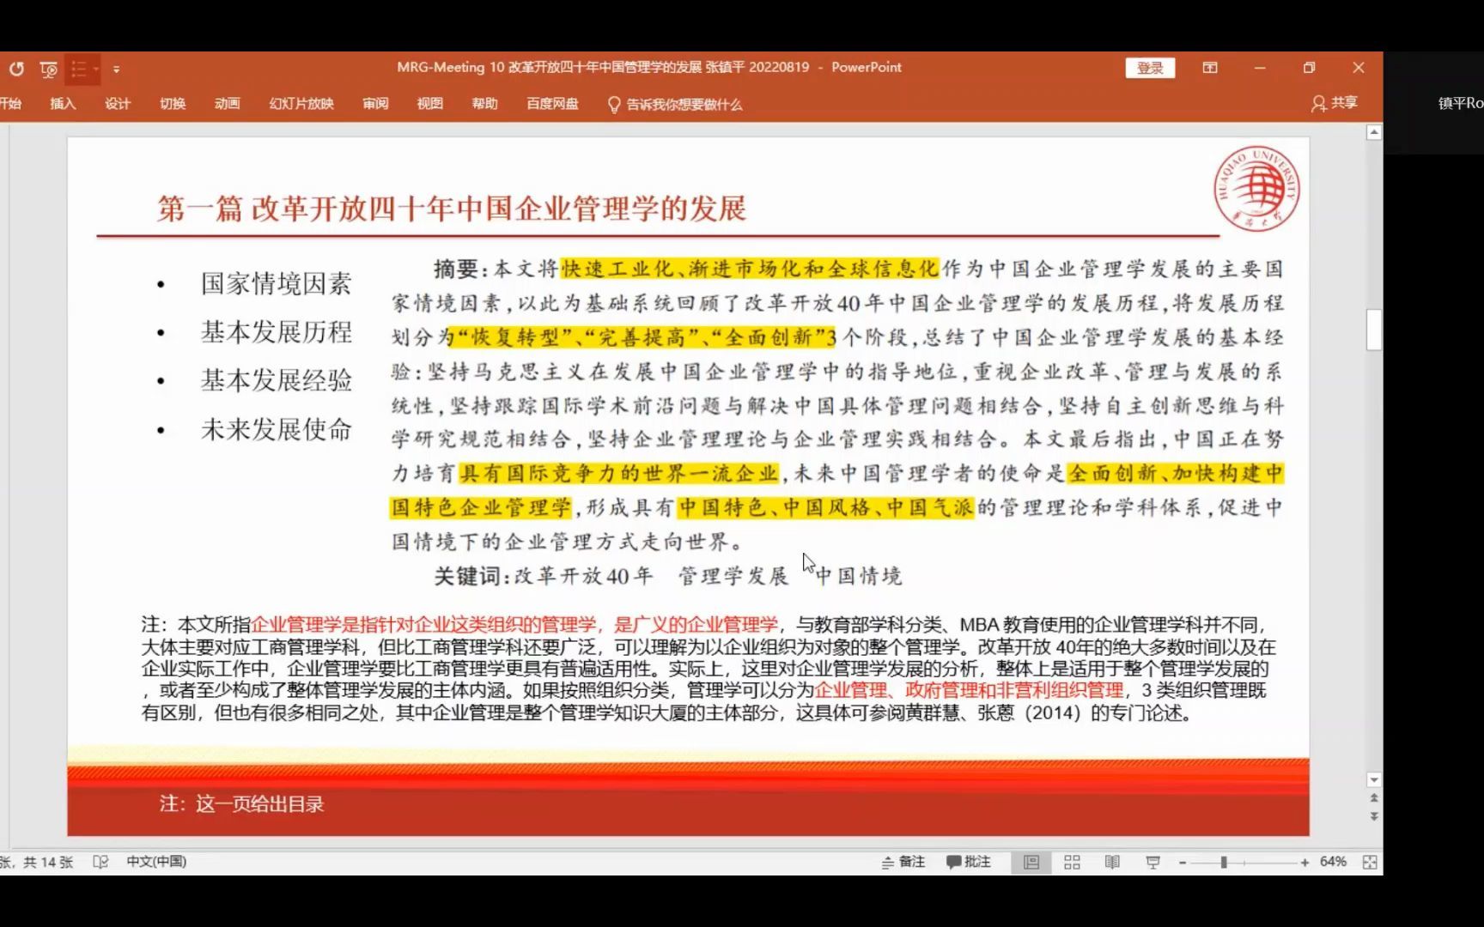Minimize the PowerPoint window

tap(1260, 68)
